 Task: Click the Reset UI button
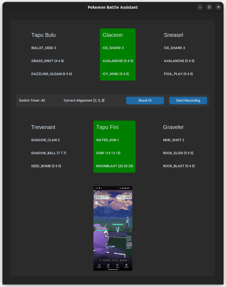[145, 101]
